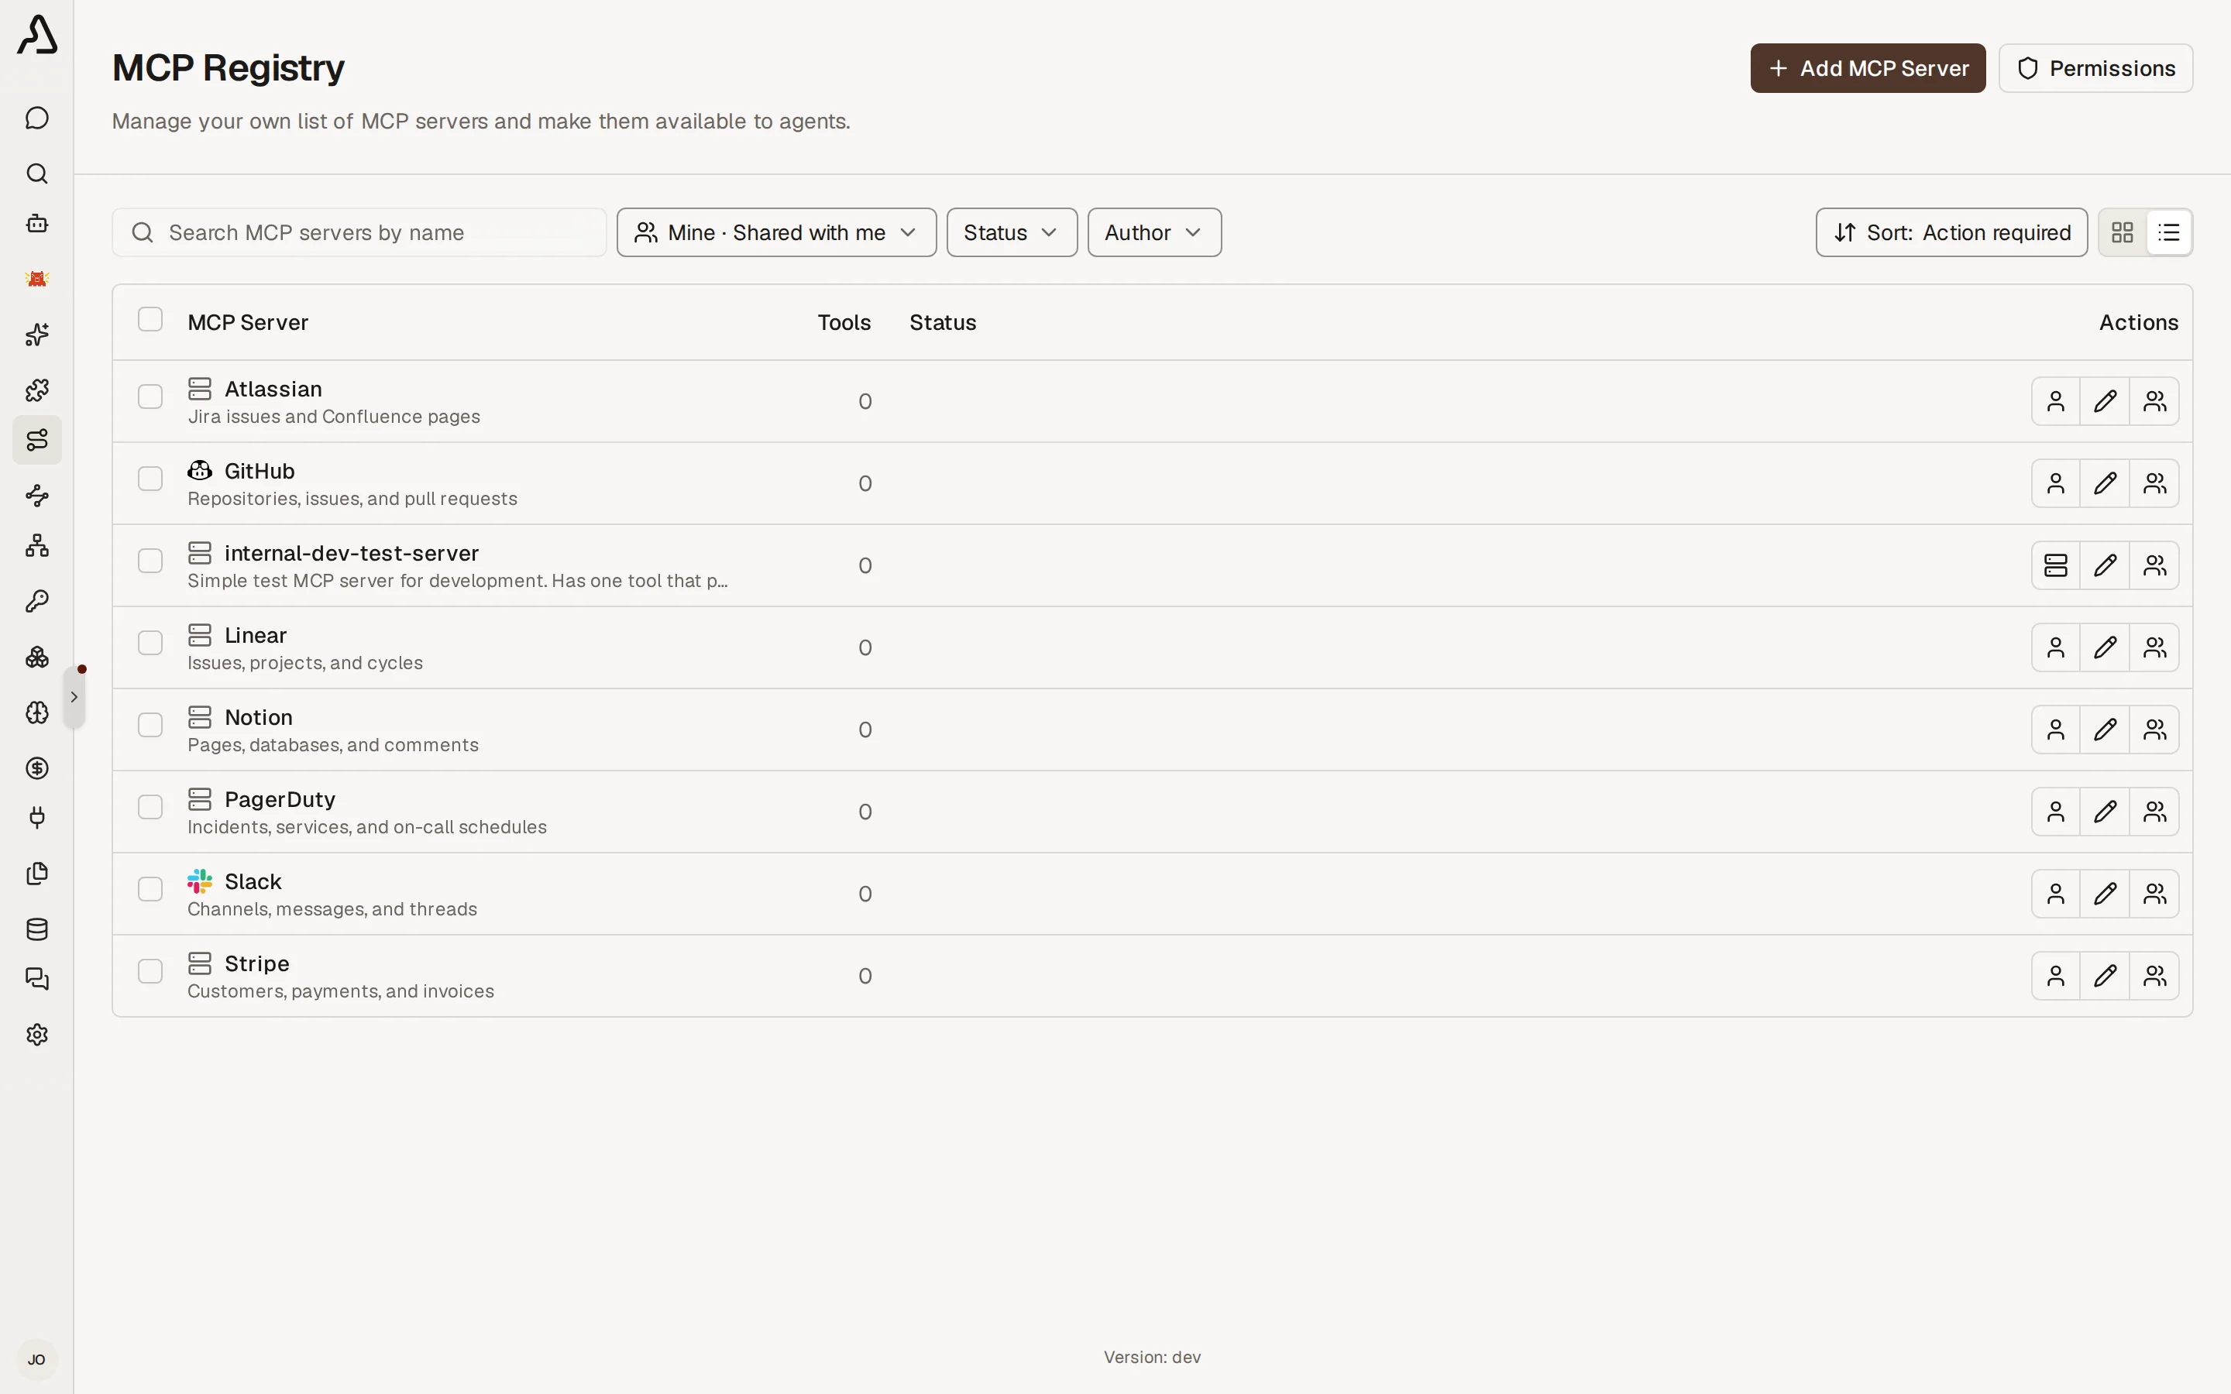
Task: Click the Search MCP servers field
Action: click(x=359, y=232)
